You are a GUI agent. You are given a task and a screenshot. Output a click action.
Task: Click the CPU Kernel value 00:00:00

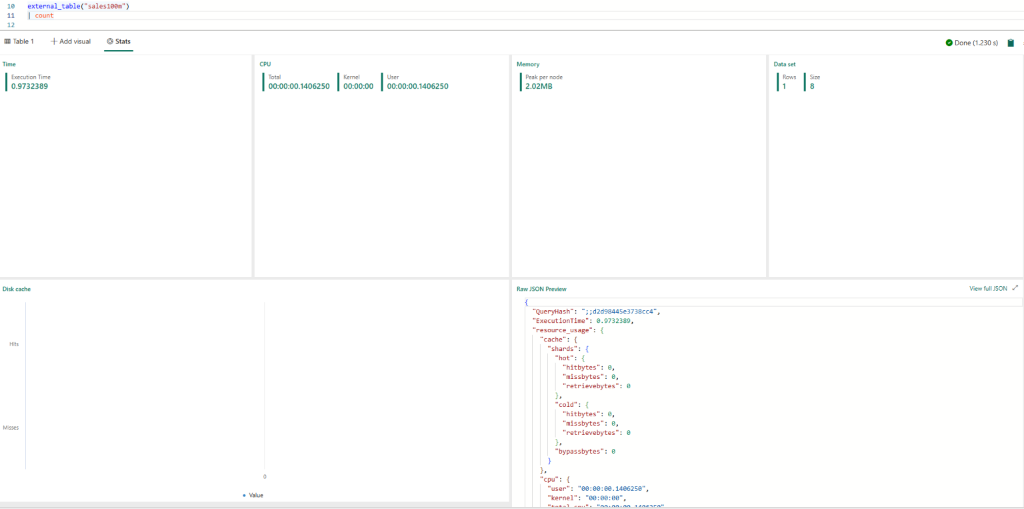pos(358,86)
